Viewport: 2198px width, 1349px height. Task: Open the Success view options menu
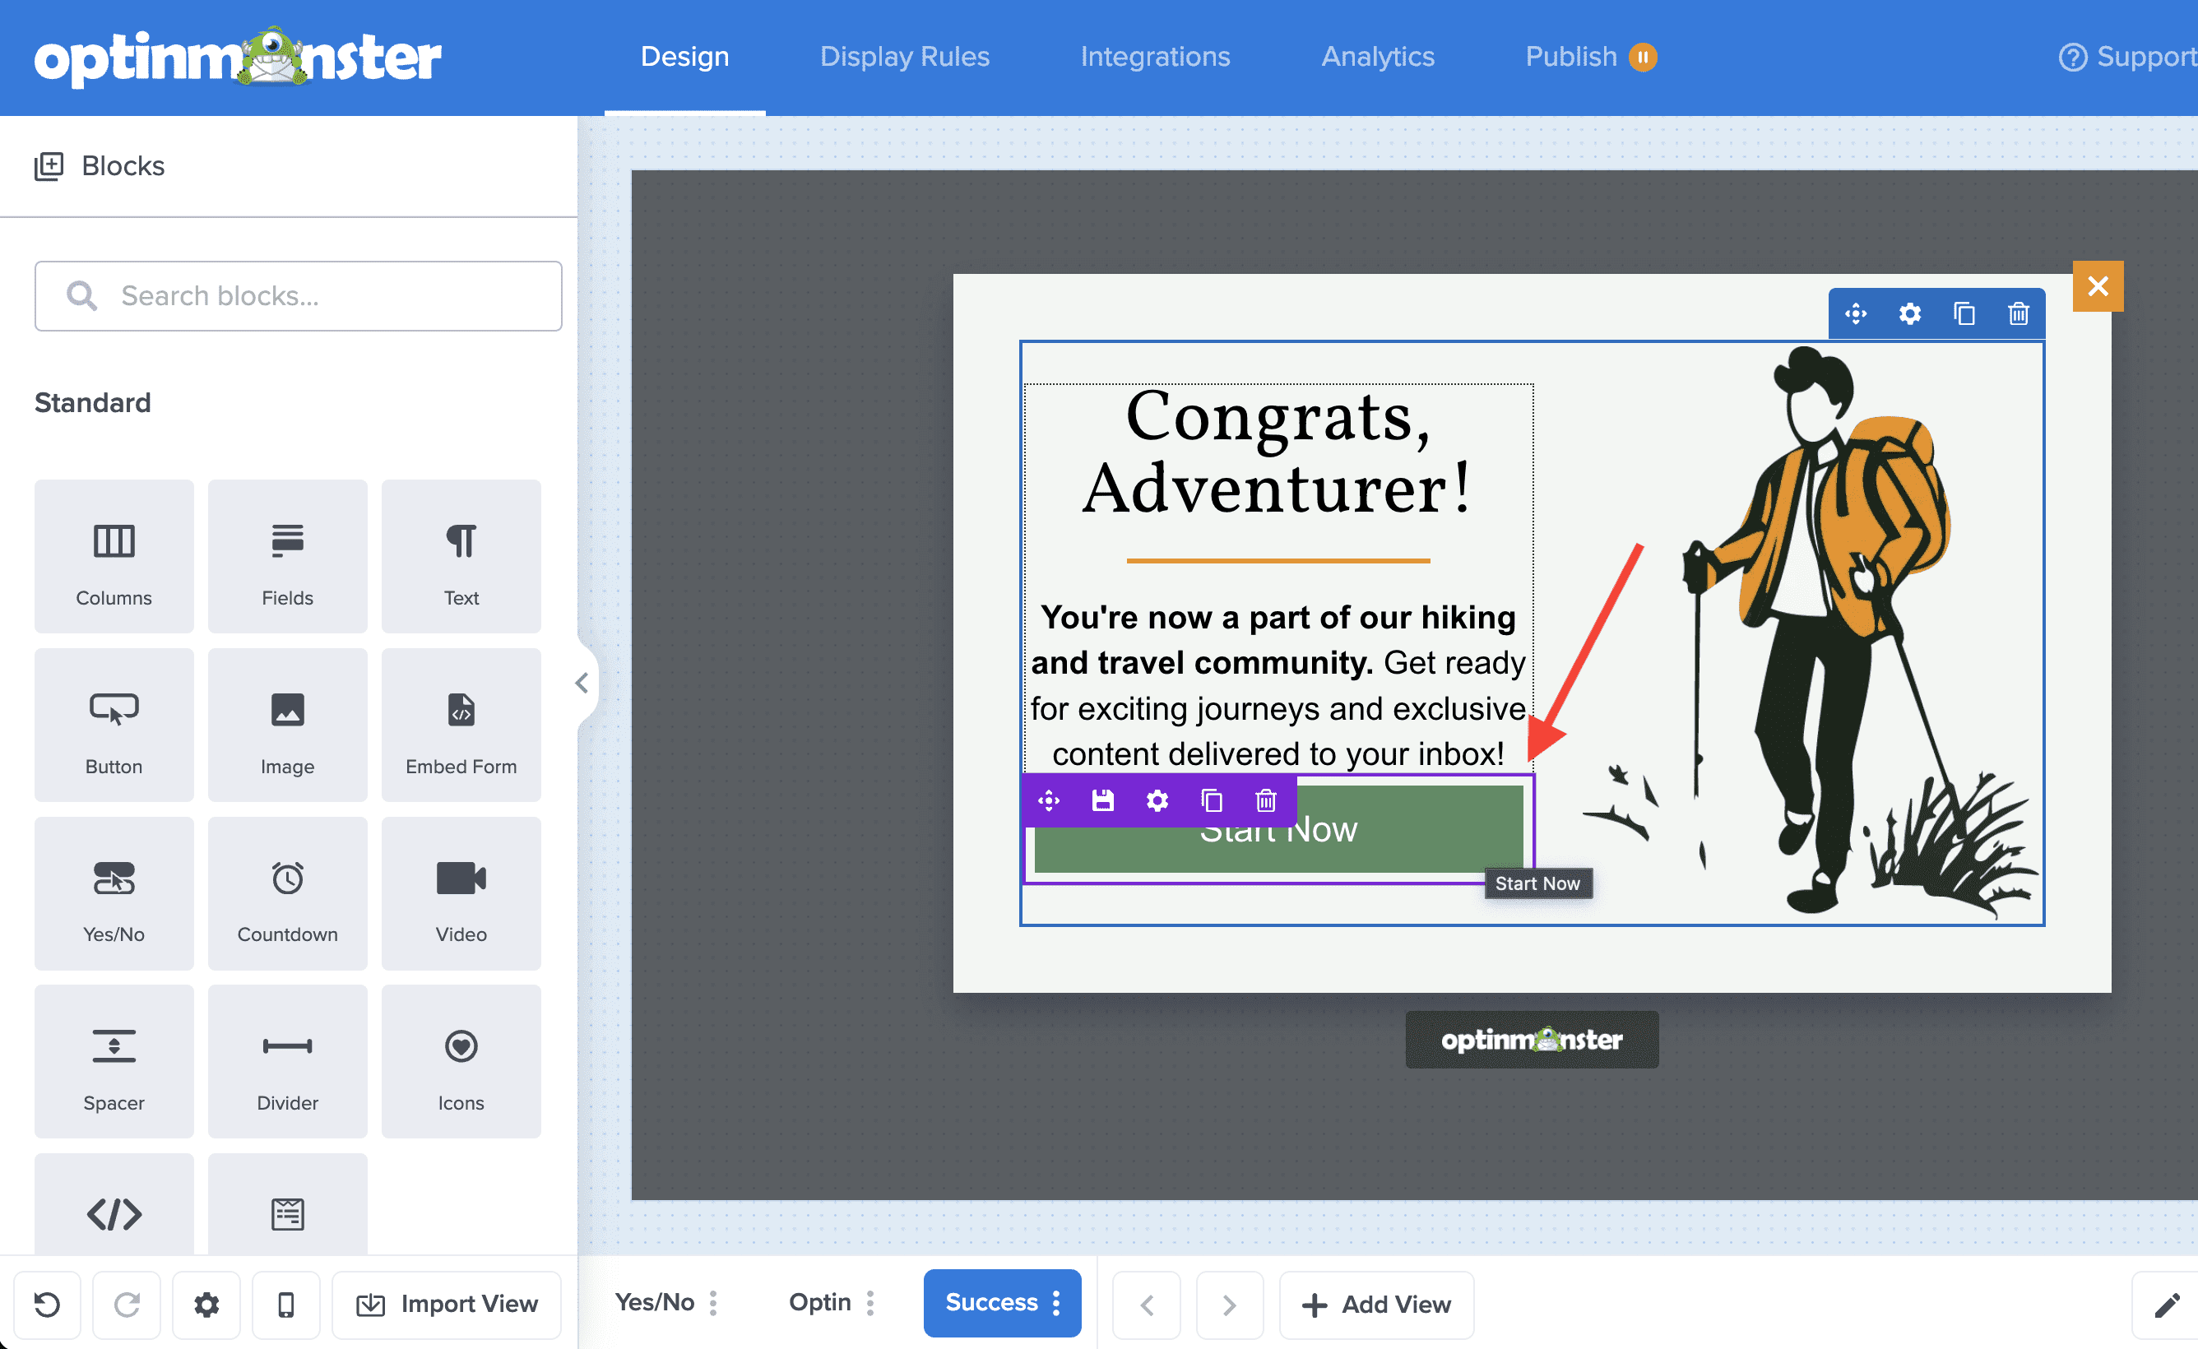point(1056,1303)
